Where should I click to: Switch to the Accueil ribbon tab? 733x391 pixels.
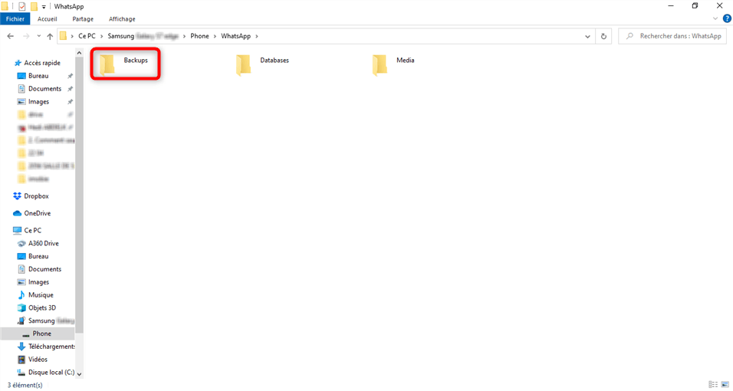pos(48,18)
